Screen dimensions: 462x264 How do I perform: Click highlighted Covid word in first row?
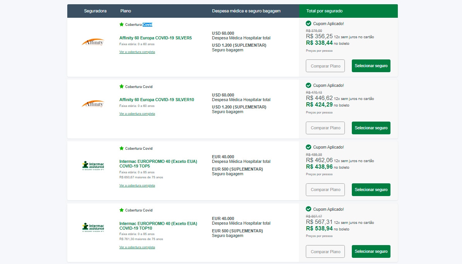point(148,25)
